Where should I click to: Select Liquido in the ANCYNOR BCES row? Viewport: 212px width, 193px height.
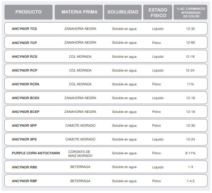(158, 98)
